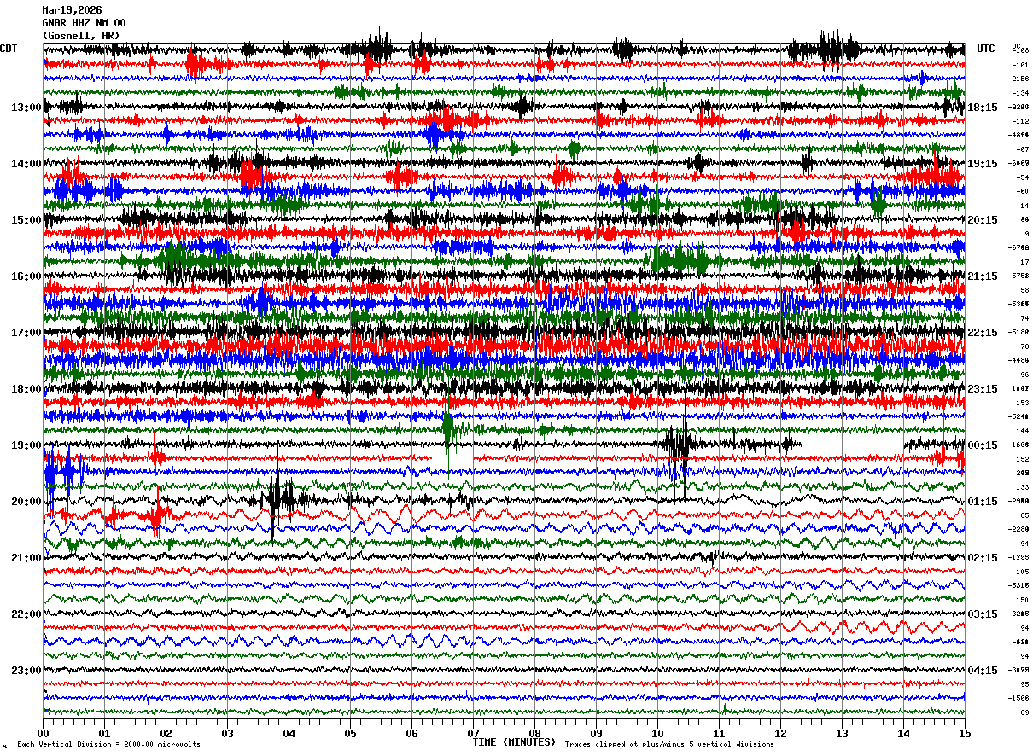This screenshot has height=756, width=1033.
Task: Click minute tick label 03
Action: point(227,733)
